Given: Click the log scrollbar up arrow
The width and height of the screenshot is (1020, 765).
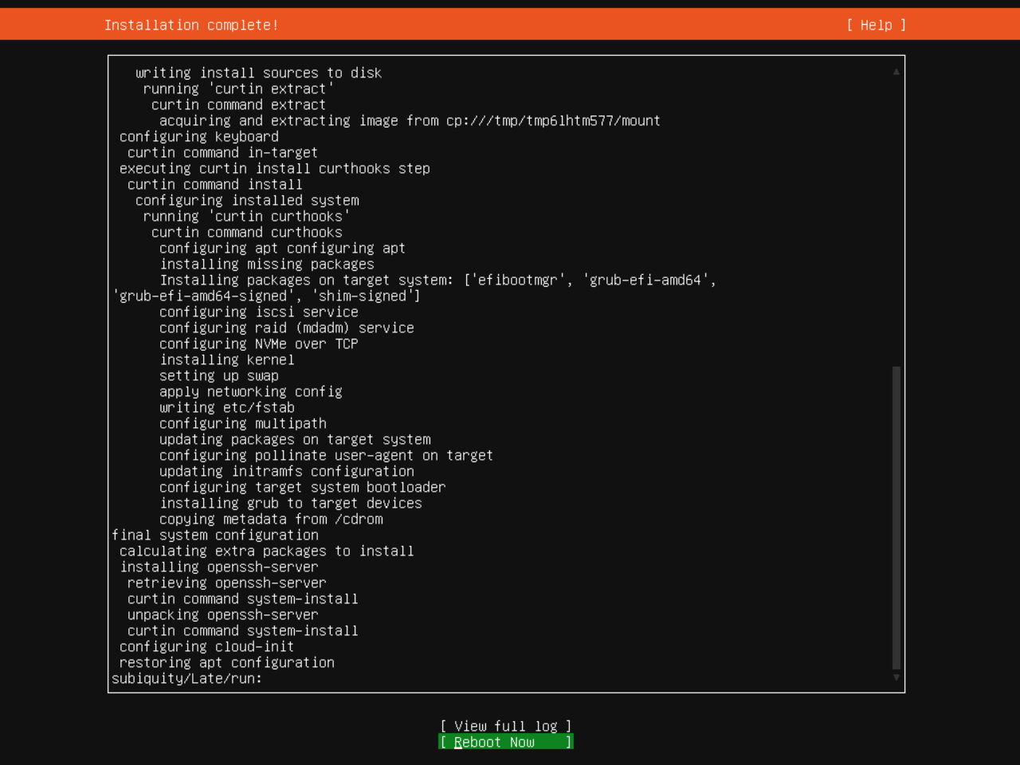Looking at the screenshot, I should click(896, 72).
